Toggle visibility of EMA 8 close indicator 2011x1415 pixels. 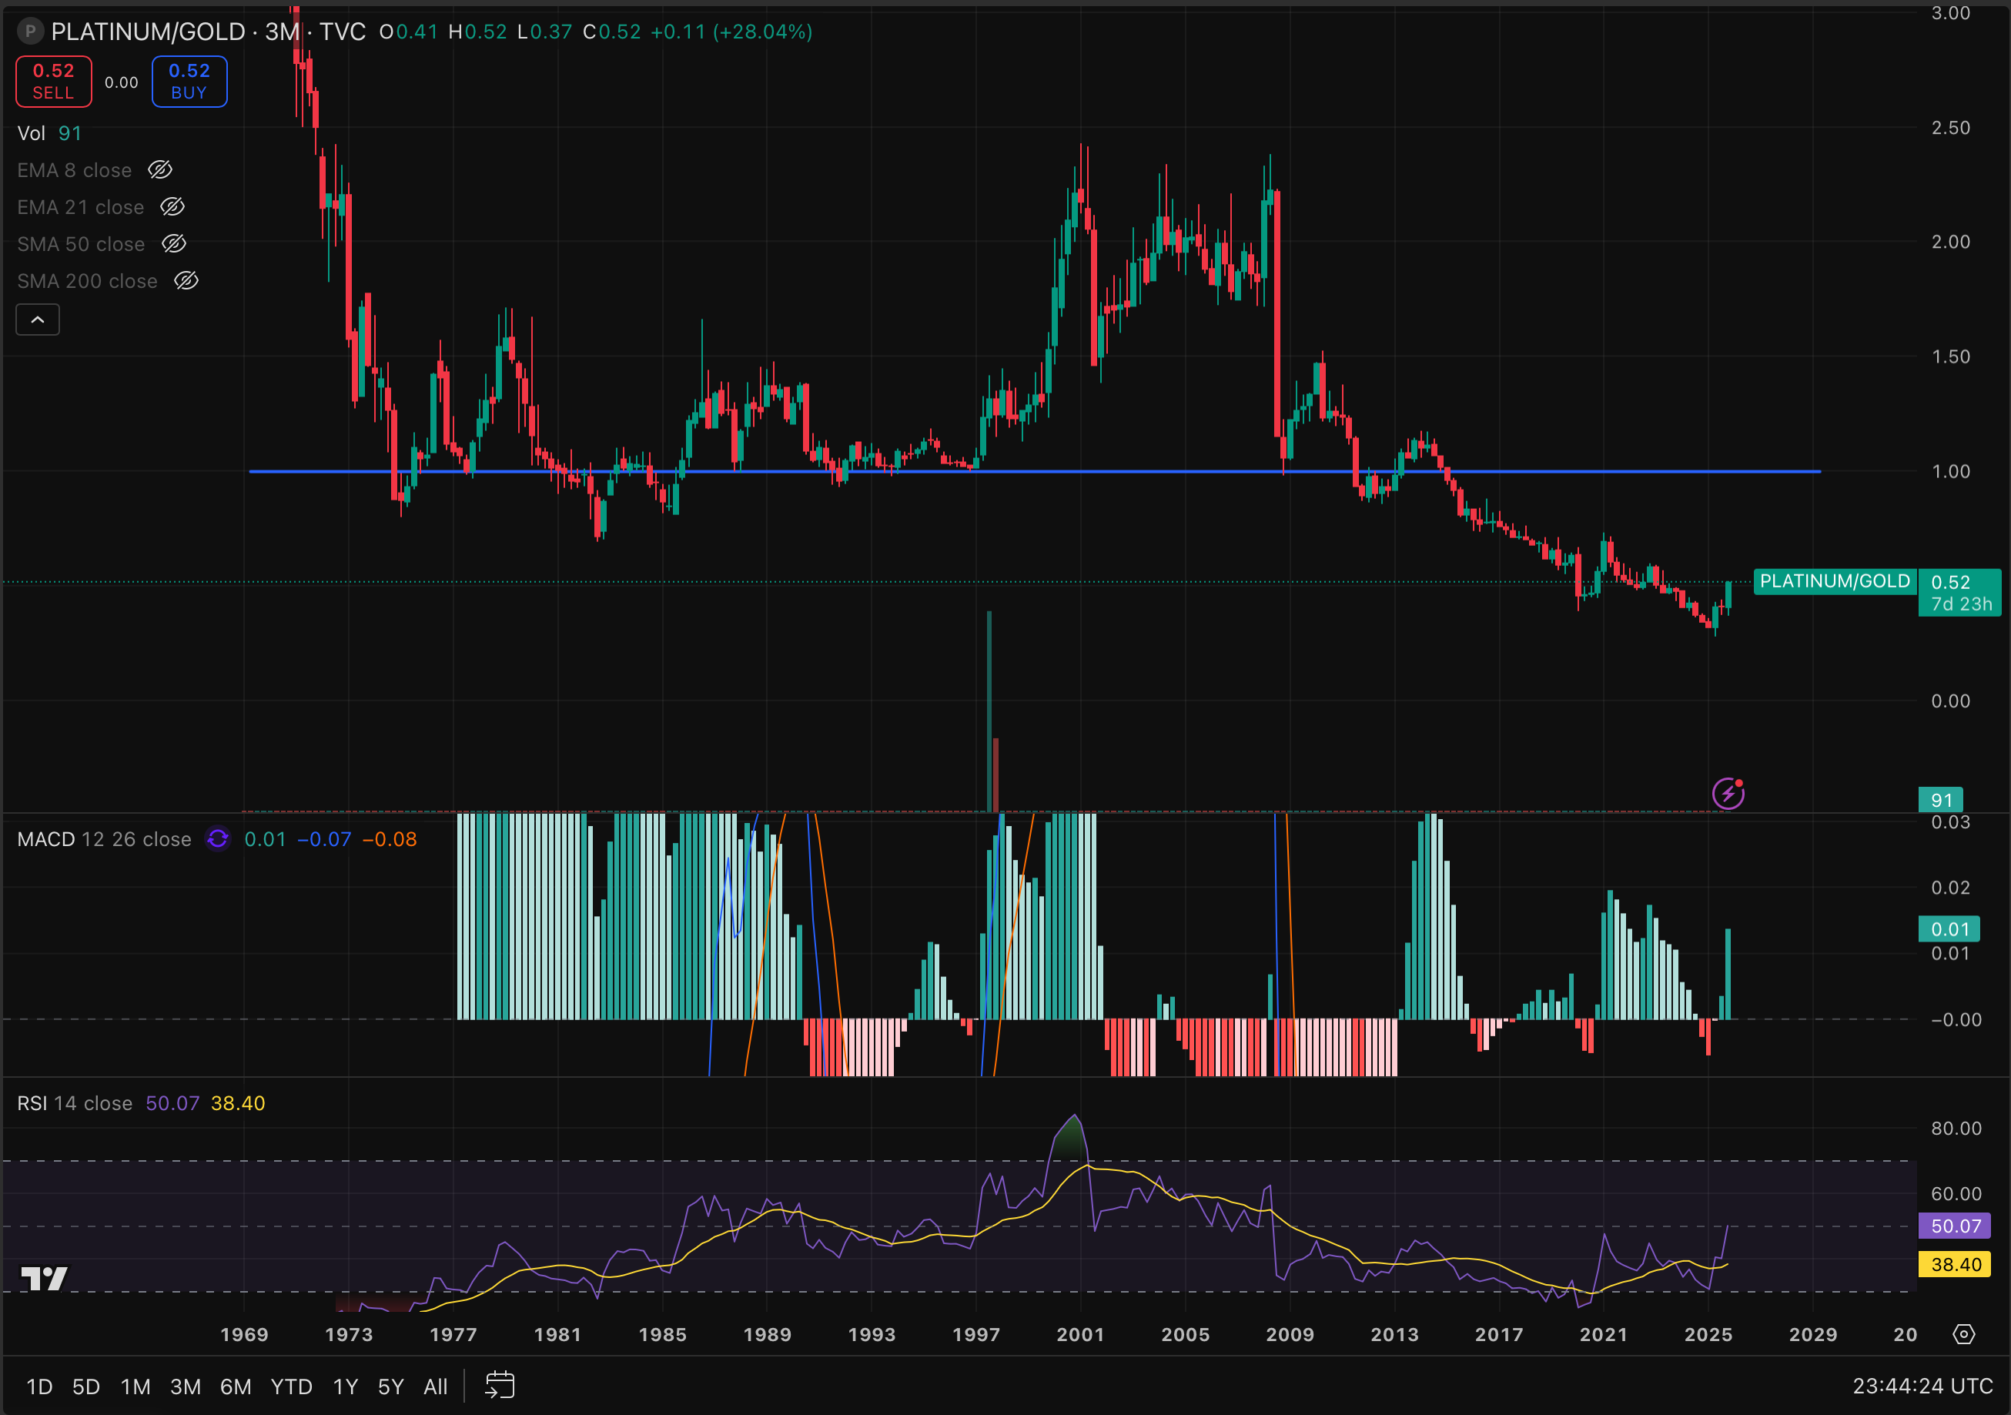(159, 170)
